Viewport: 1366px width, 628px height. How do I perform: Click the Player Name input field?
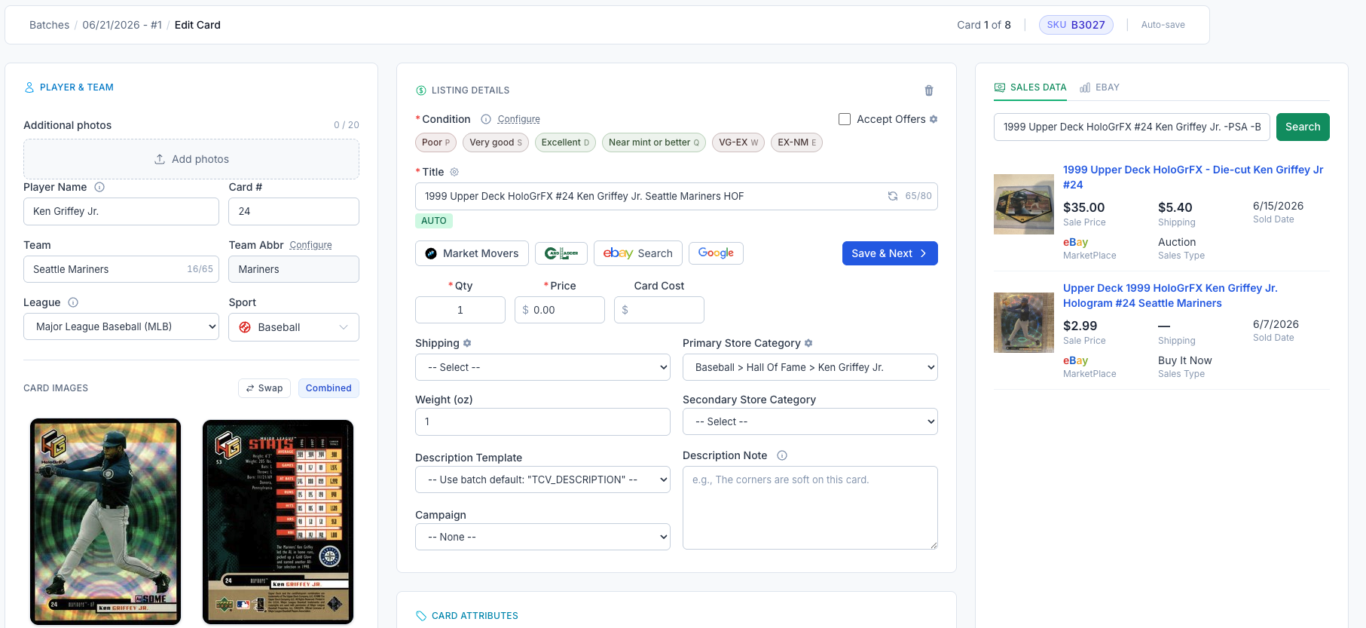[x=121, y=211]
